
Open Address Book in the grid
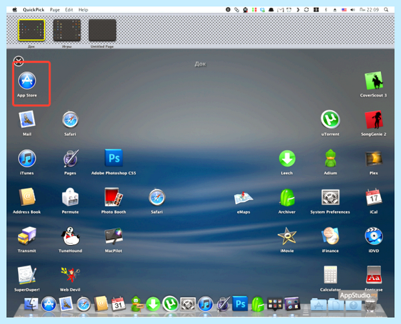[27, 197]
